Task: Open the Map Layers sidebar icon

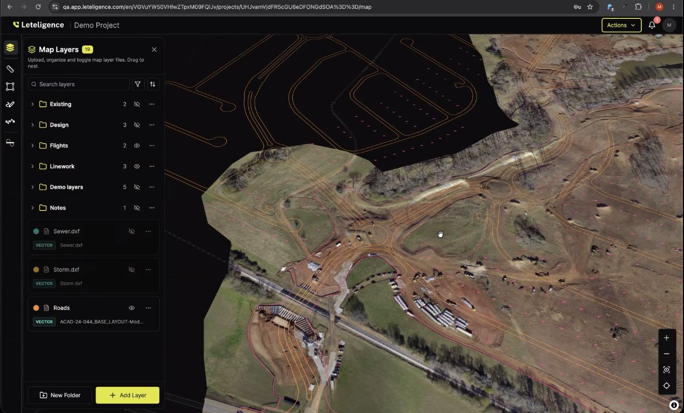Action: pos(10,48)
